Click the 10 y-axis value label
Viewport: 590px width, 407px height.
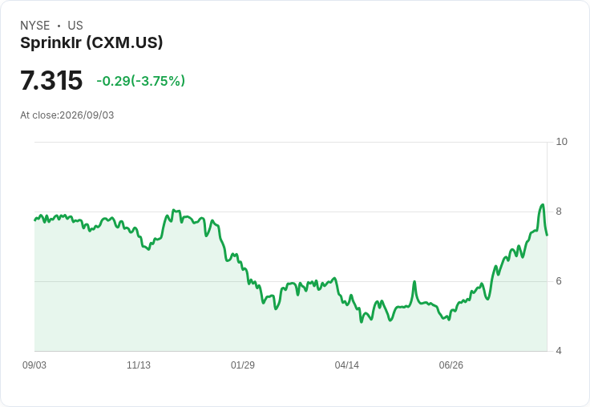pyautogui.click(x=561, y=142)
